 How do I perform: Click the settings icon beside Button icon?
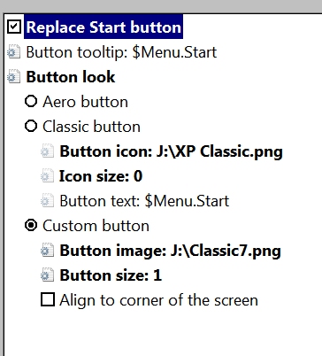(48, 151)
